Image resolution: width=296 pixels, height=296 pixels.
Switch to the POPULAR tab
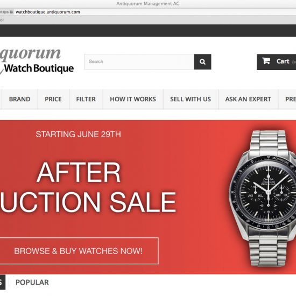pyautogui.click(x=32, y=283)
